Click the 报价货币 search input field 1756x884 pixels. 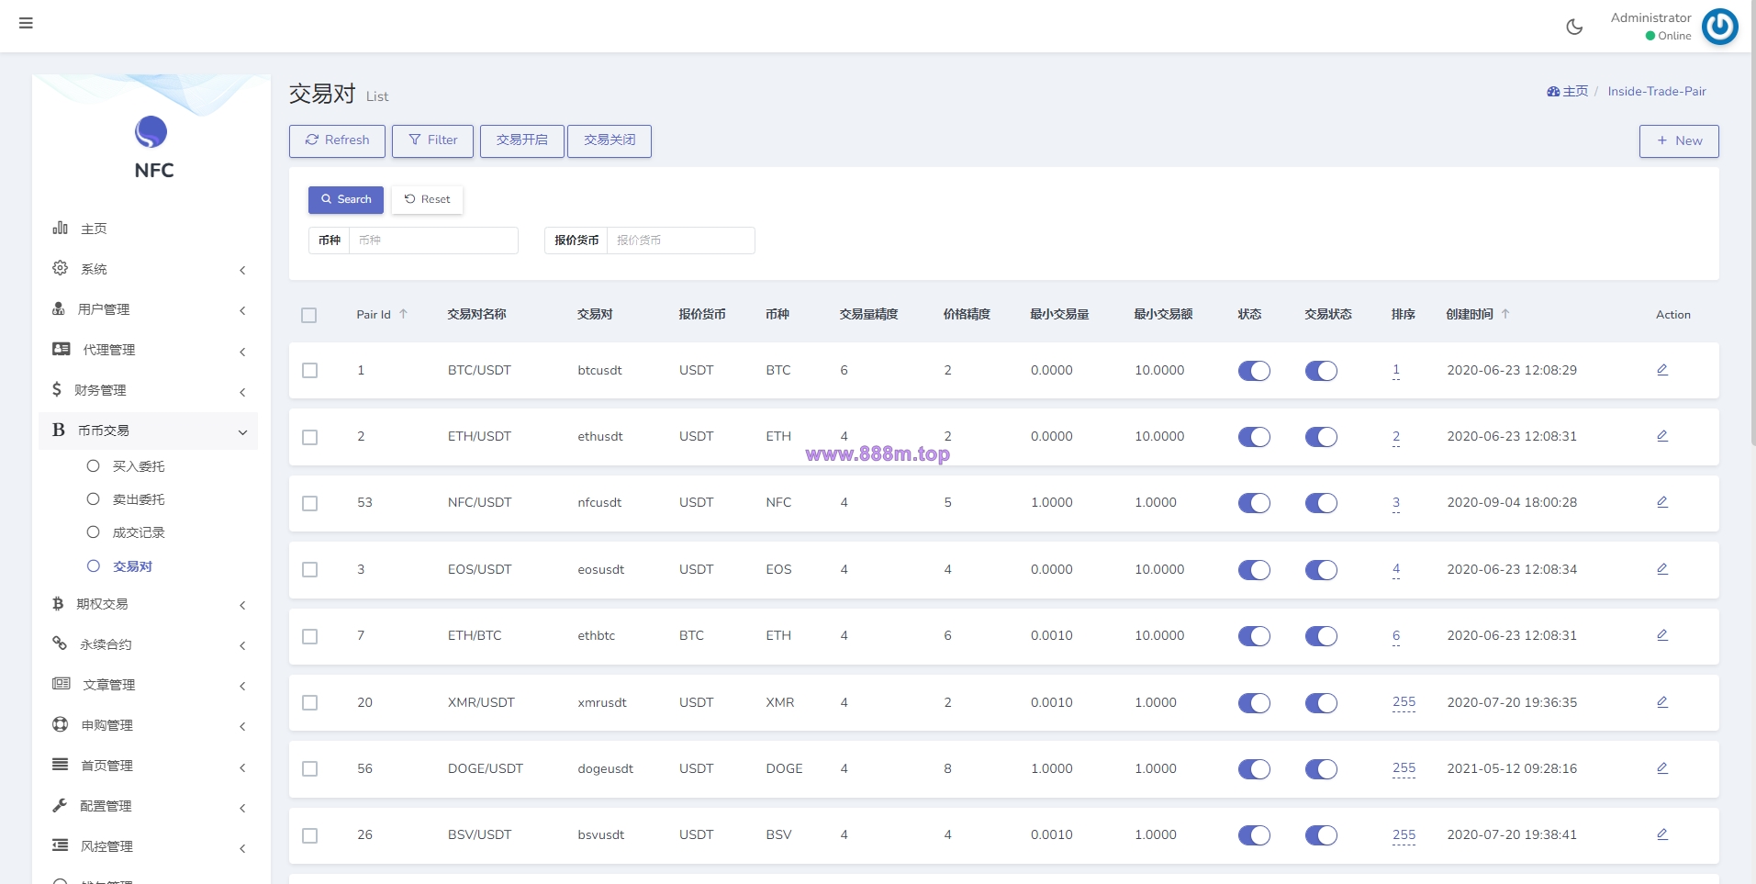pyautogui.click(x=680, y=241)
